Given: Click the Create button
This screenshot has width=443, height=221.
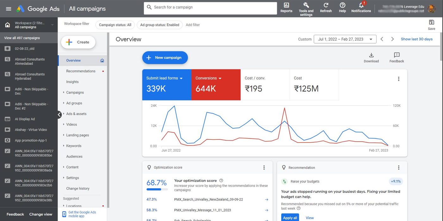Looking at the screenshot, I should pyautogui.click(x=78, y=42).
